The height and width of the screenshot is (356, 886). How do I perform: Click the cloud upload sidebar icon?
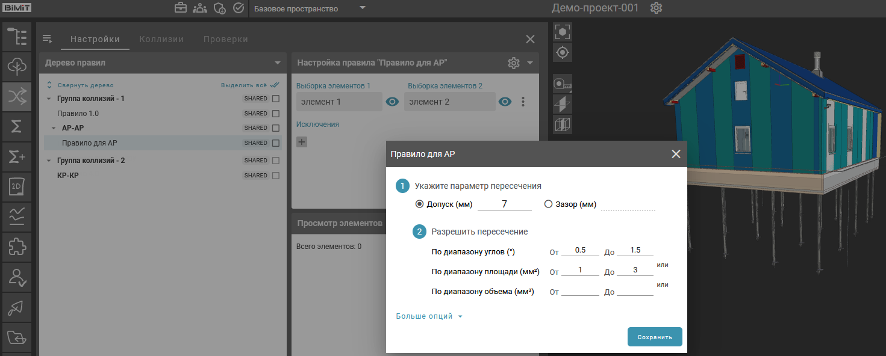click(17, 66)
